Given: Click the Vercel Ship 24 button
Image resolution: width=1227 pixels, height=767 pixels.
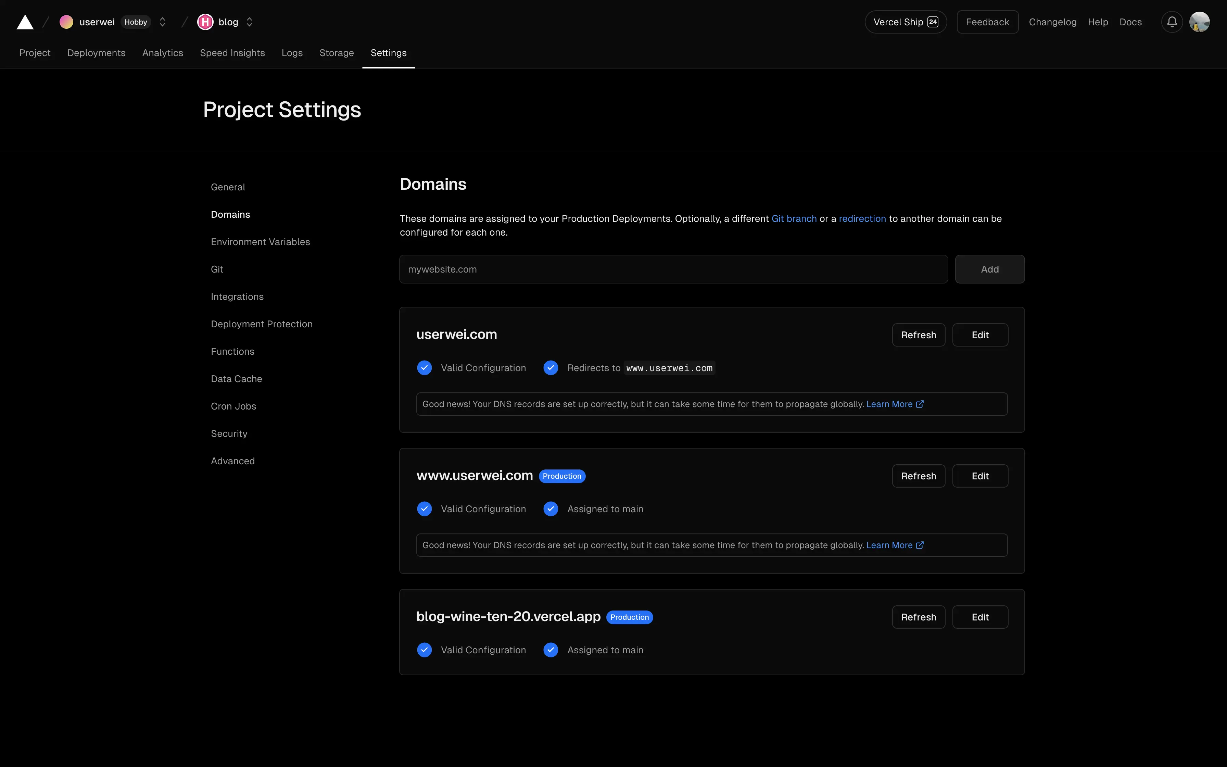Looking at the screenshot, I should [906, 22].
